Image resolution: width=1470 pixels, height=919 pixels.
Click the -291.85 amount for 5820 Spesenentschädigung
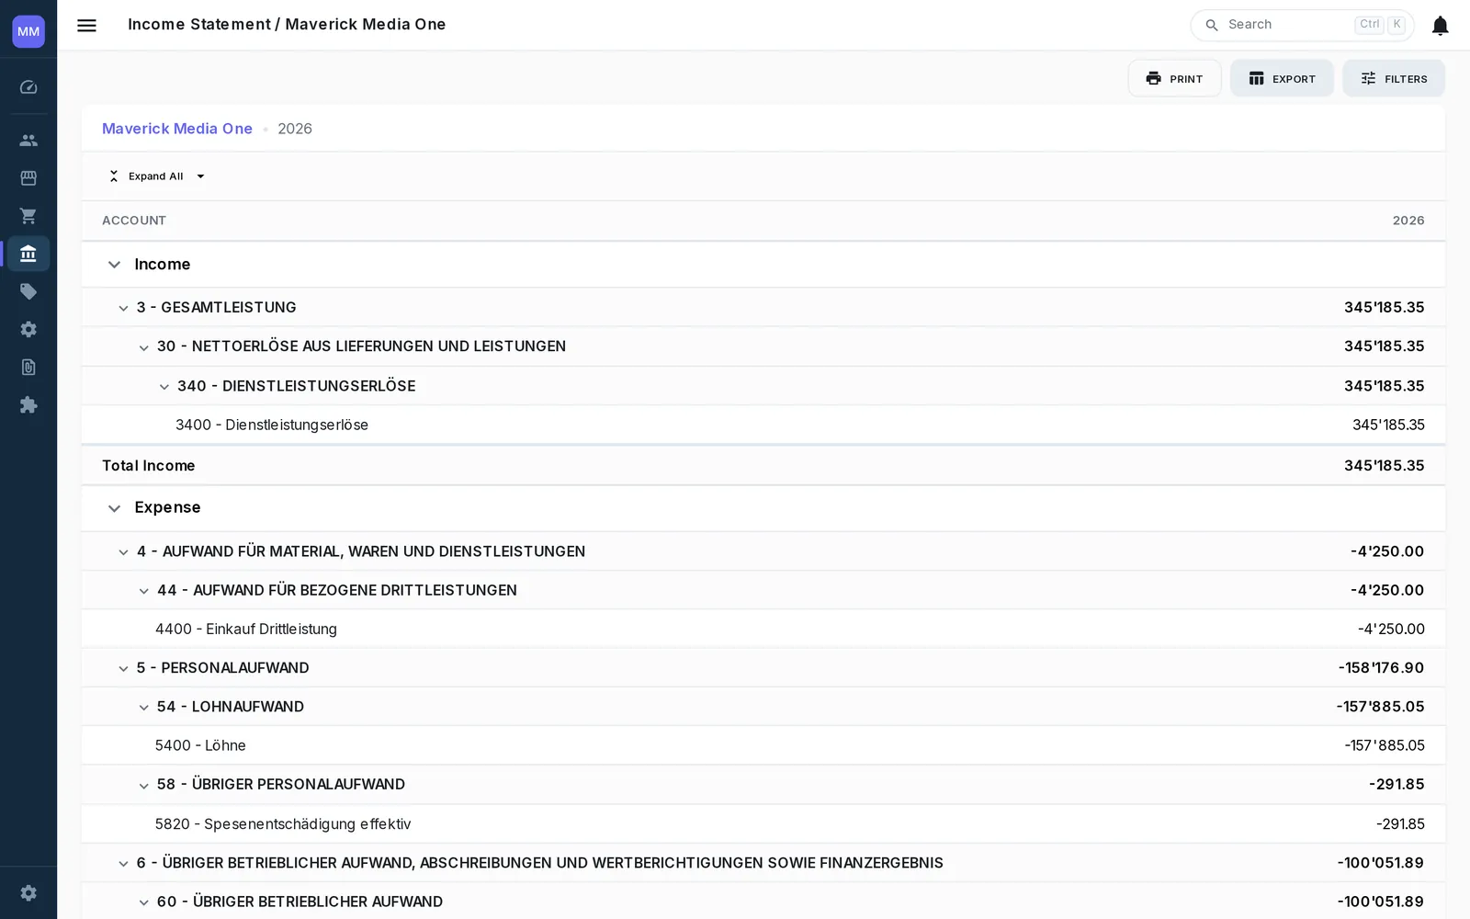(x=1400, y=823)
